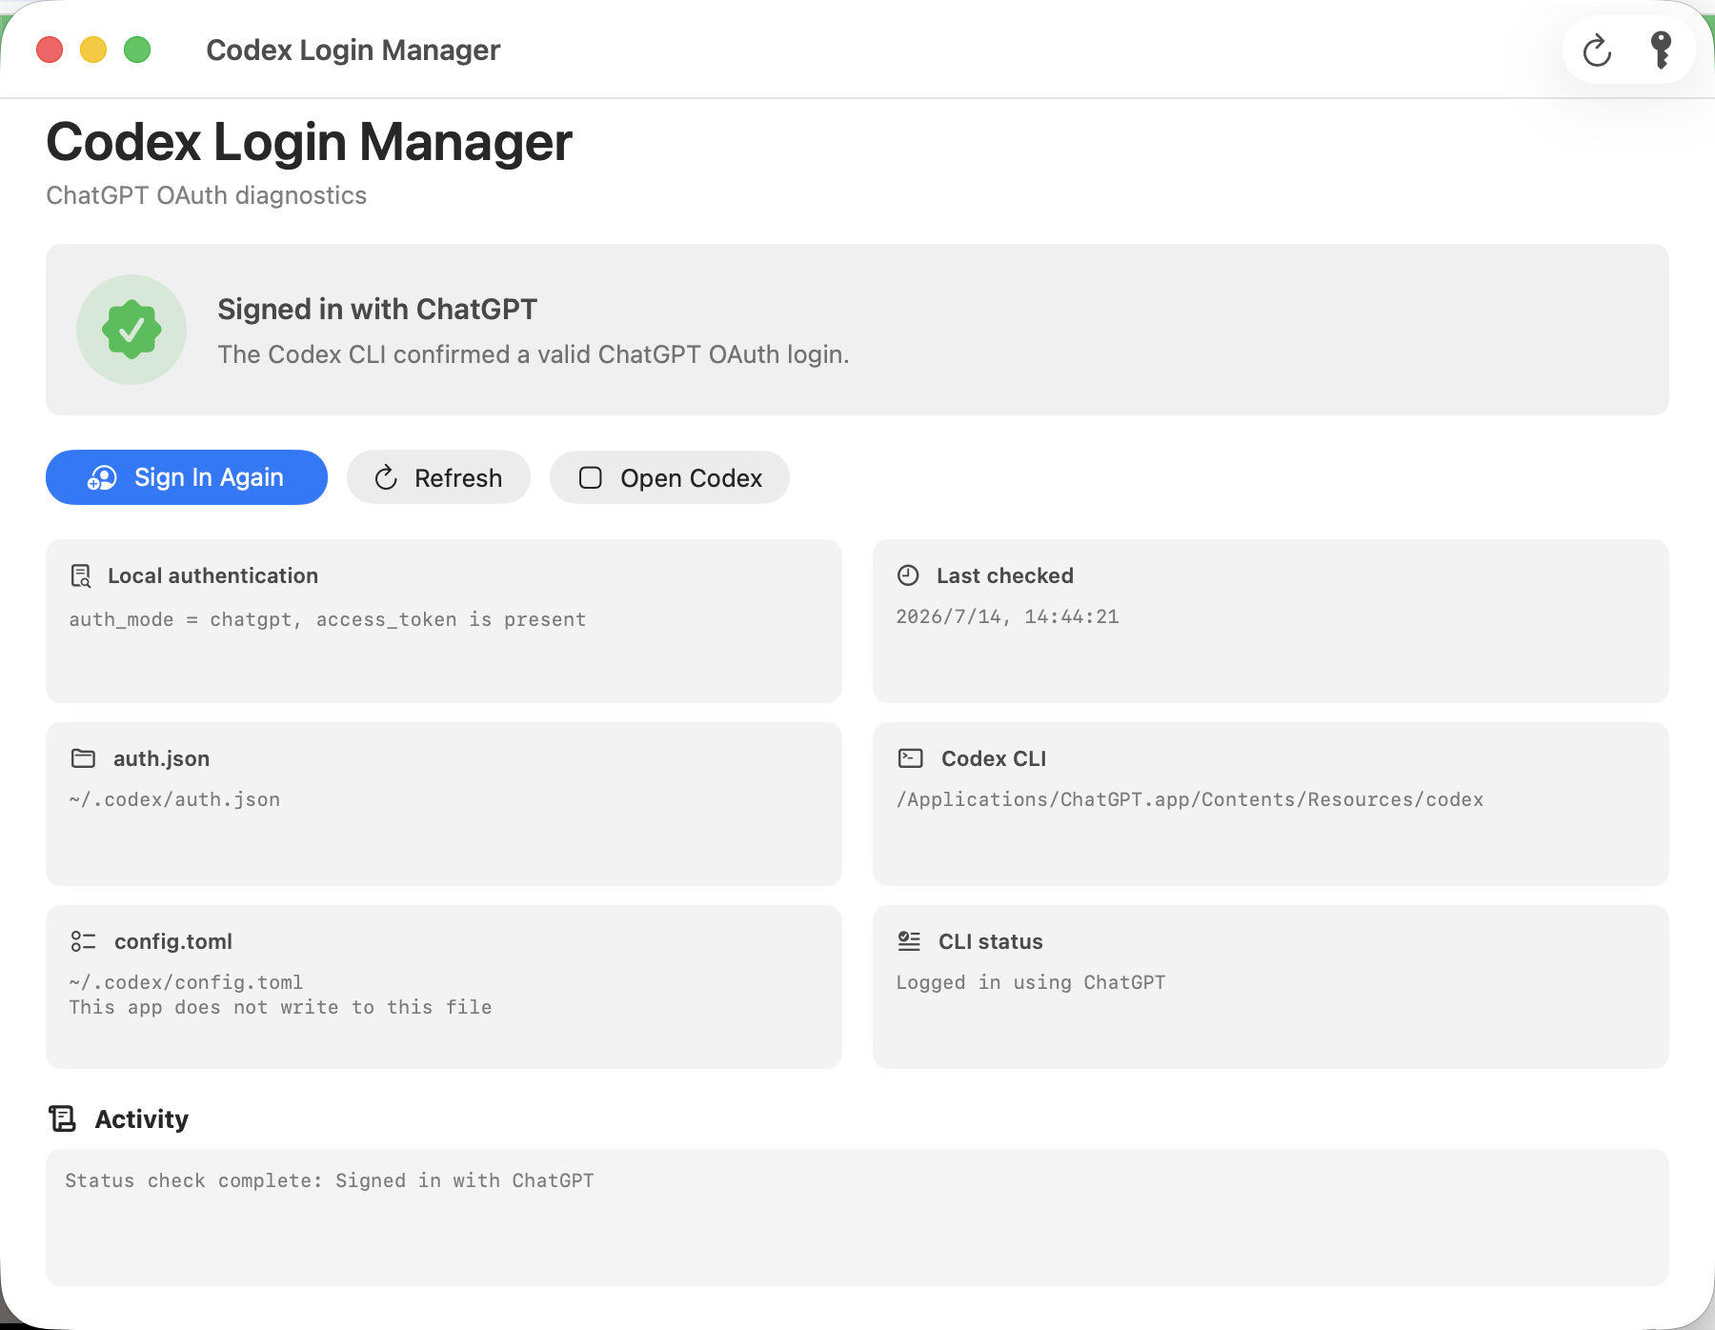Image resolution: width=1715 pixels, height=1330 pixels.
Task: Click the clock icon beside Last checked
Action: (x=908, y=575)
